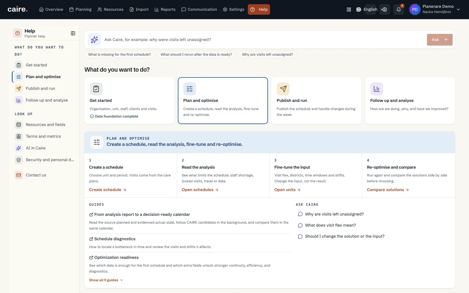Ask Caire 'What does visit flex mean?'
Screen dimensions: 469x293
coord(327,225)
